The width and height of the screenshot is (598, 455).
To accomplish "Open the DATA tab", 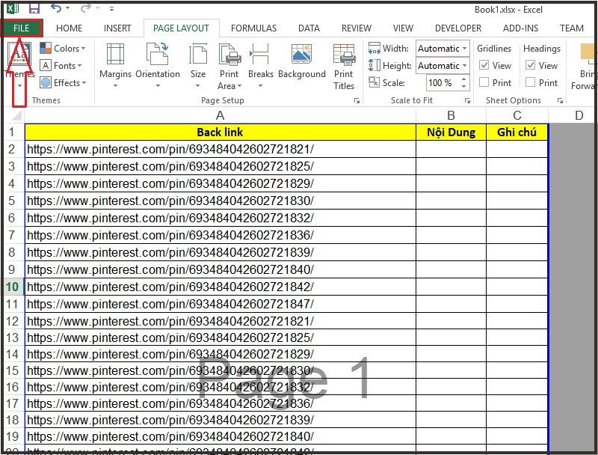I will coord(309,28).
